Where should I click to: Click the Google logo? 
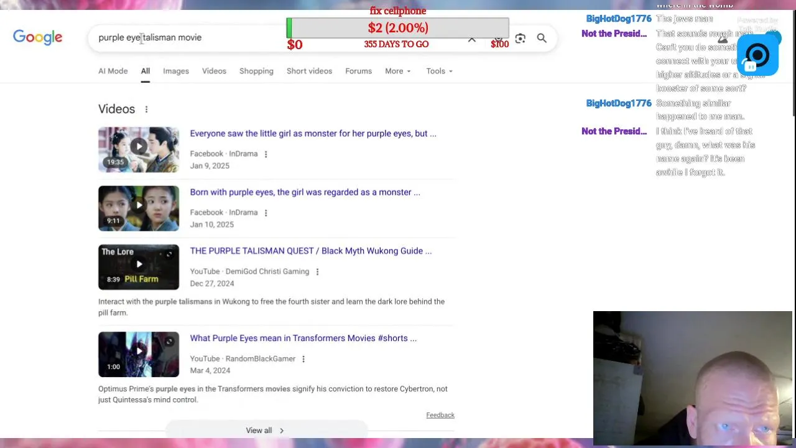[37, 37]
